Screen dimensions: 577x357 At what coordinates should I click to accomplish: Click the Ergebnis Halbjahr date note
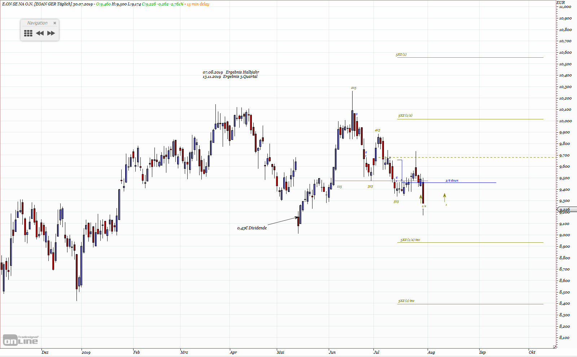point(231,72)
